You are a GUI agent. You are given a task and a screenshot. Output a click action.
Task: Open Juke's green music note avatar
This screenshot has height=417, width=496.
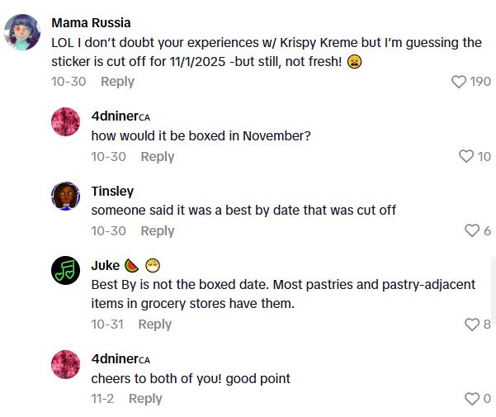pyautogui.click(x=66, y=270)
